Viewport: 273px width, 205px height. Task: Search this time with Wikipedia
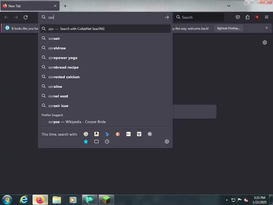(x=139, y=134)
